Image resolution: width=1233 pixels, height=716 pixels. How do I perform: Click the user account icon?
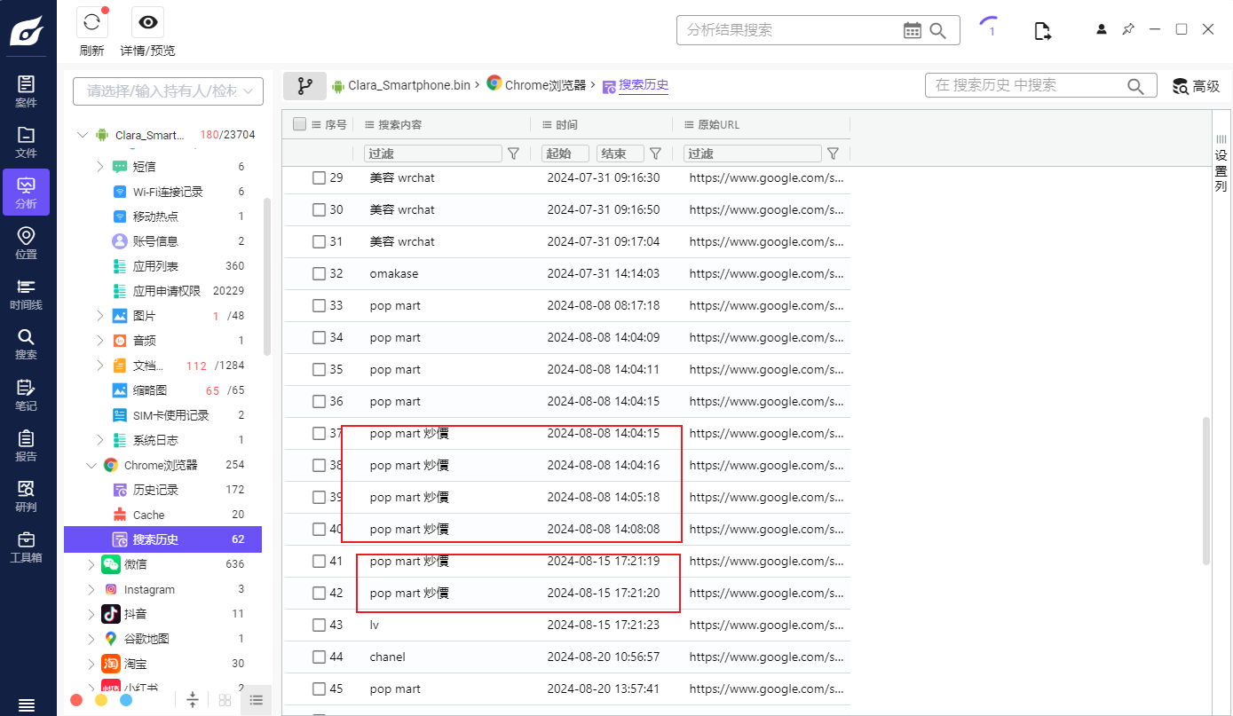pyautogui.click(x=1102, y=29)
